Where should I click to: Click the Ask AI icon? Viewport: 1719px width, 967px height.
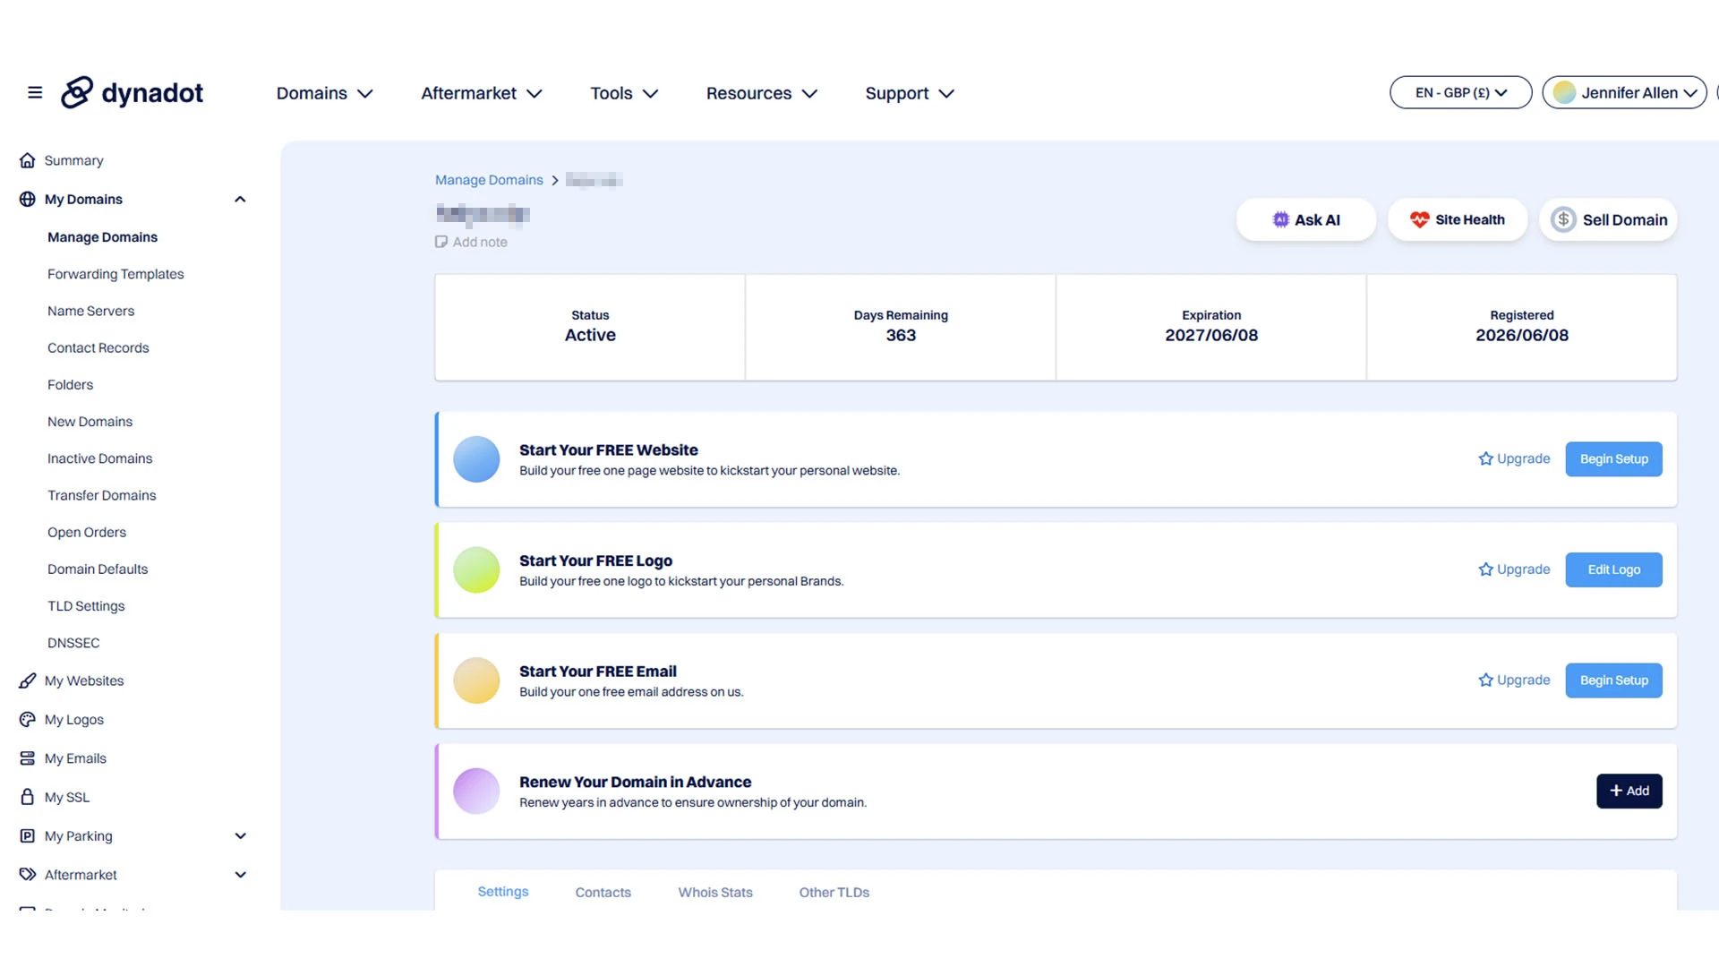[1281, 219]
